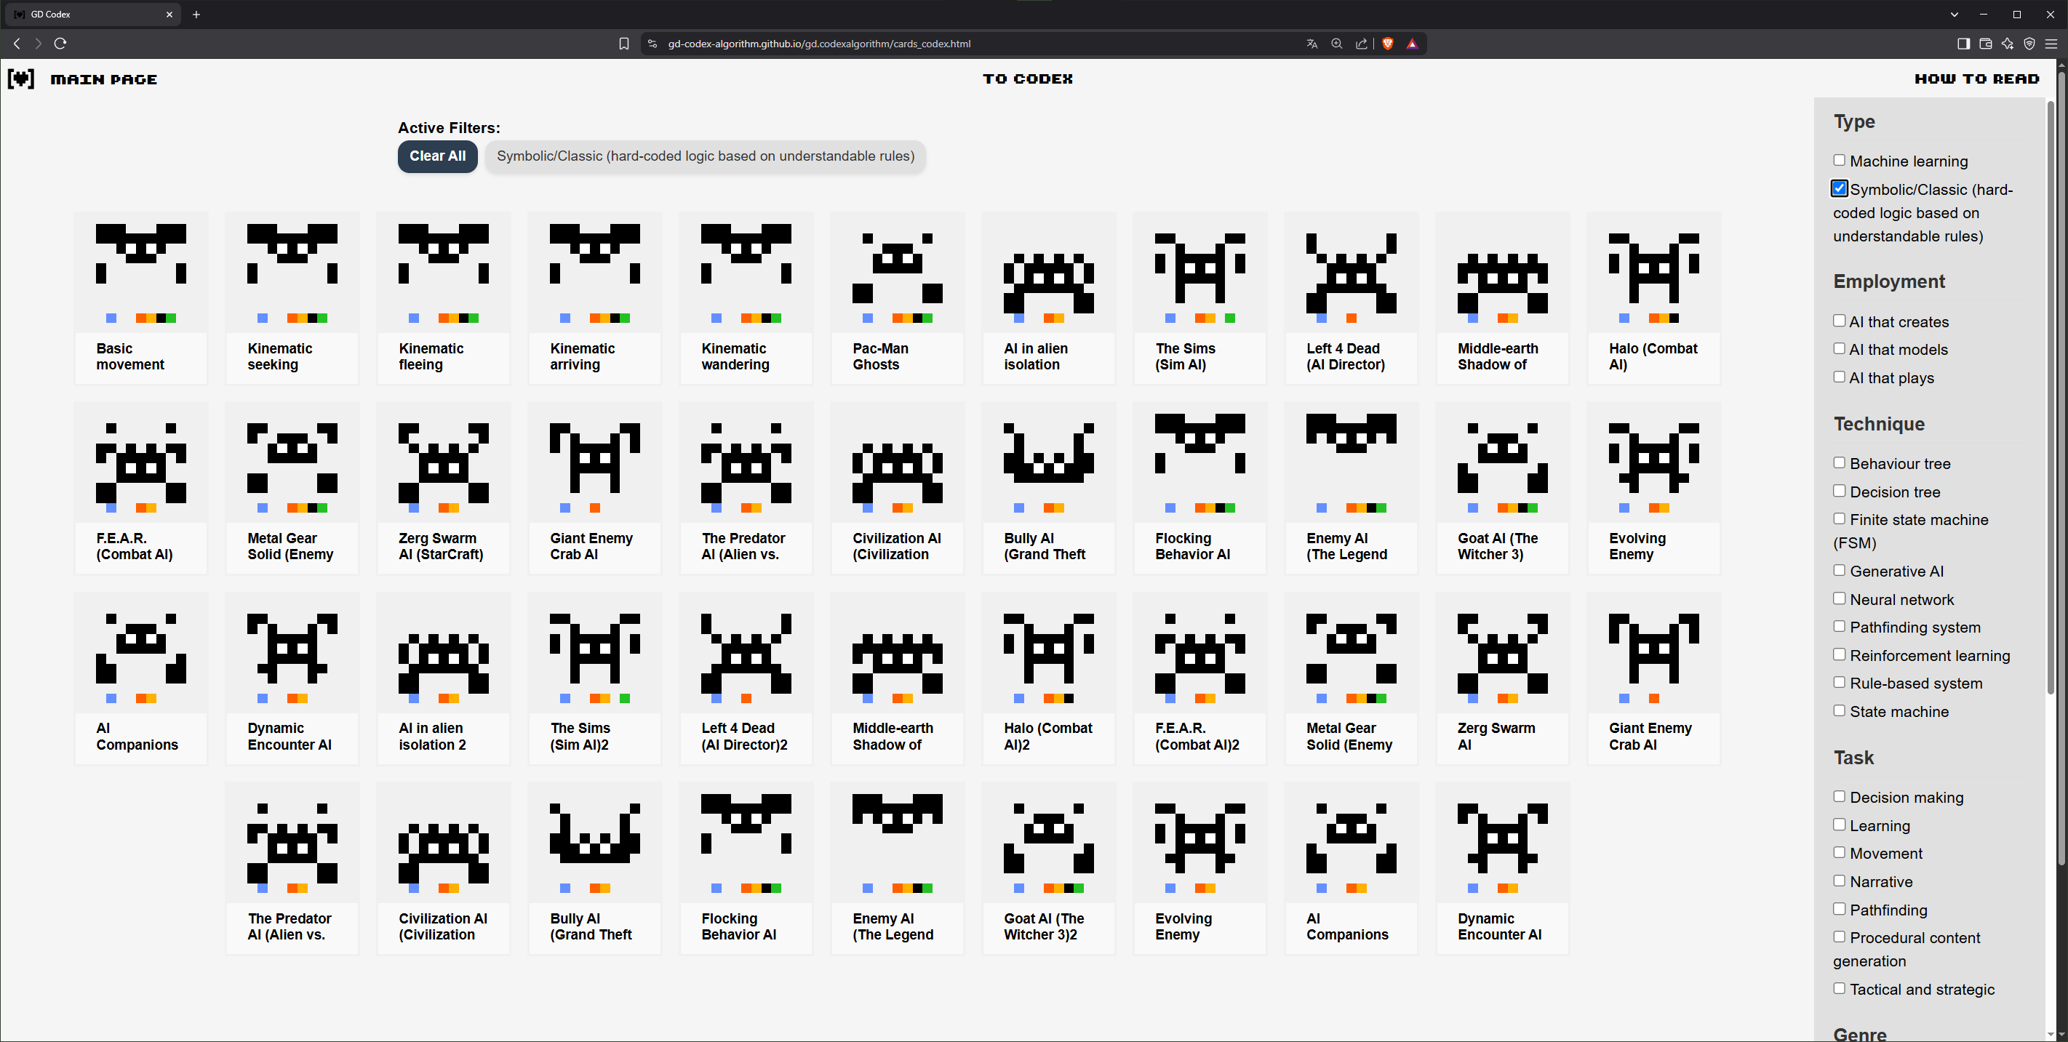This screenshot has height=1042, width=2068.
Task: Enable Finite state machine (FSM) filter
Action: pos(1839,519)
